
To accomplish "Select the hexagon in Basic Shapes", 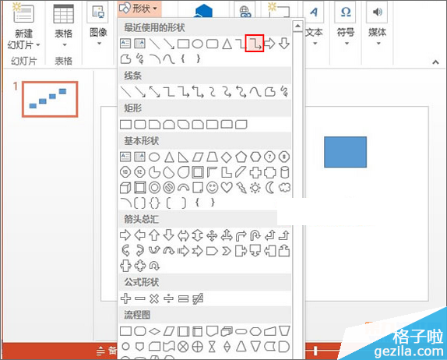I will pyautogui.click(x=255, y=157).
